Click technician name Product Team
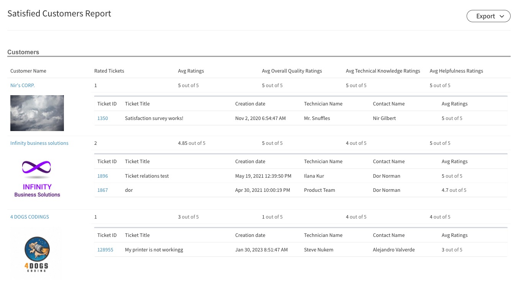The height and width of the screenshot is (282, 516). pyautogui.click(x=320, y=190)
